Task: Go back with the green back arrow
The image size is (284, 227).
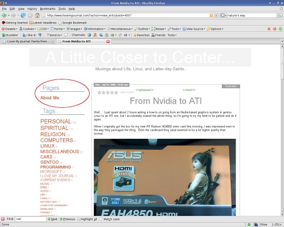Action: coord(4,16)
